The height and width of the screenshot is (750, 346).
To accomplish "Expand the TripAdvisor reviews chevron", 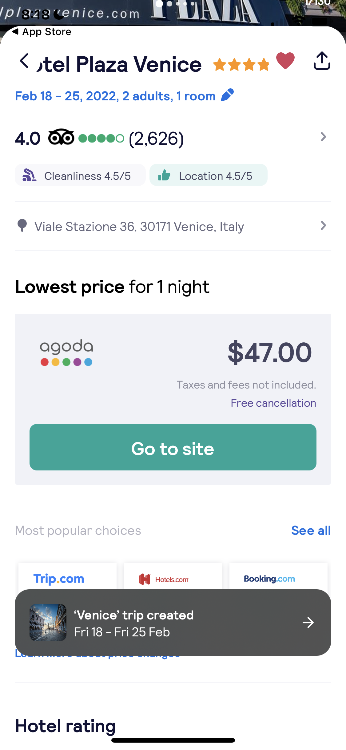I will [x=323, y=137].
